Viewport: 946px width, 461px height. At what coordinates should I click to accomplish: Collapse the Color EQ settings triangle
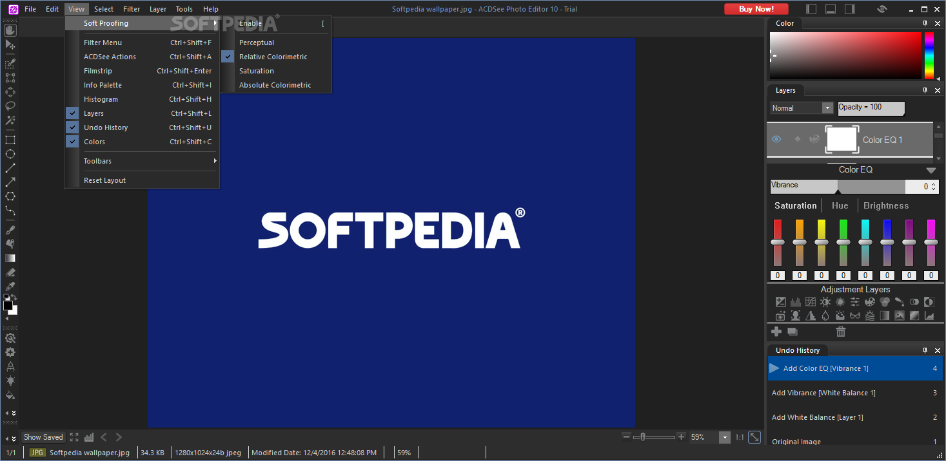pyautogui.click(x=931, y=171)
